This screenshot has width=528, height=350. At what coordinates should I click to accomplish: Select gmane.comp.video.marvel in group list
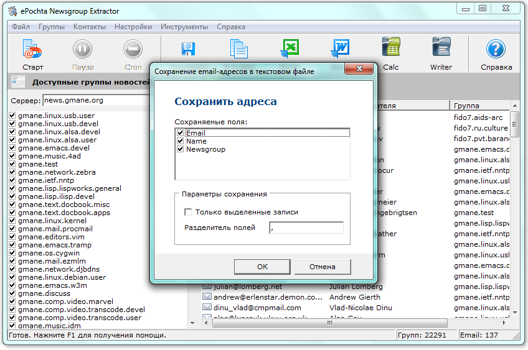[65, 302]
